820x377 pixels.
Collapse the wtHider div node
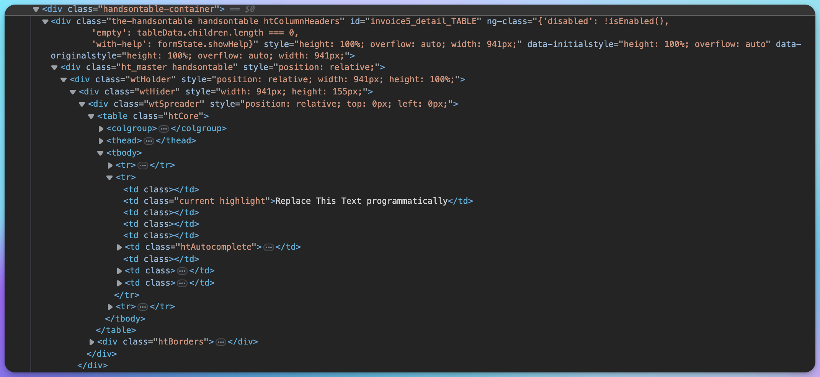click(x=73, y=92)
